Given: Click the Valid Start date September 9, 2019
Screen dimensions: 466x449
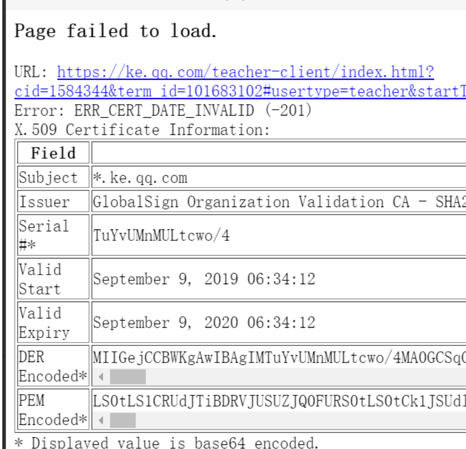Looking at the screenshot, I should click(204, 279).
